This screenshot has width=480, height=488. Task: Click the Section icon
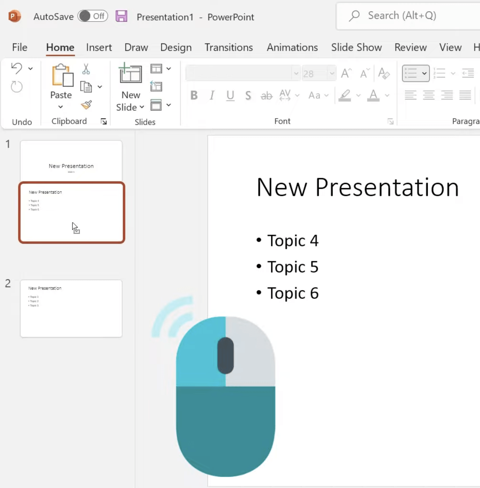156,105
